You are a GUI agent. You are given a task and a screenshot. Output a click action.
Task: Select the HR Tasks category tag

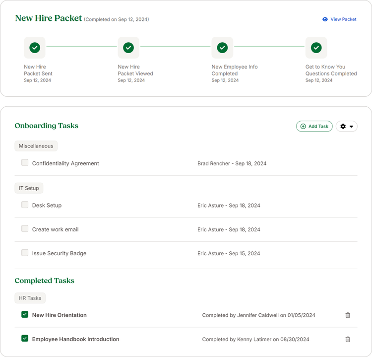30,298
